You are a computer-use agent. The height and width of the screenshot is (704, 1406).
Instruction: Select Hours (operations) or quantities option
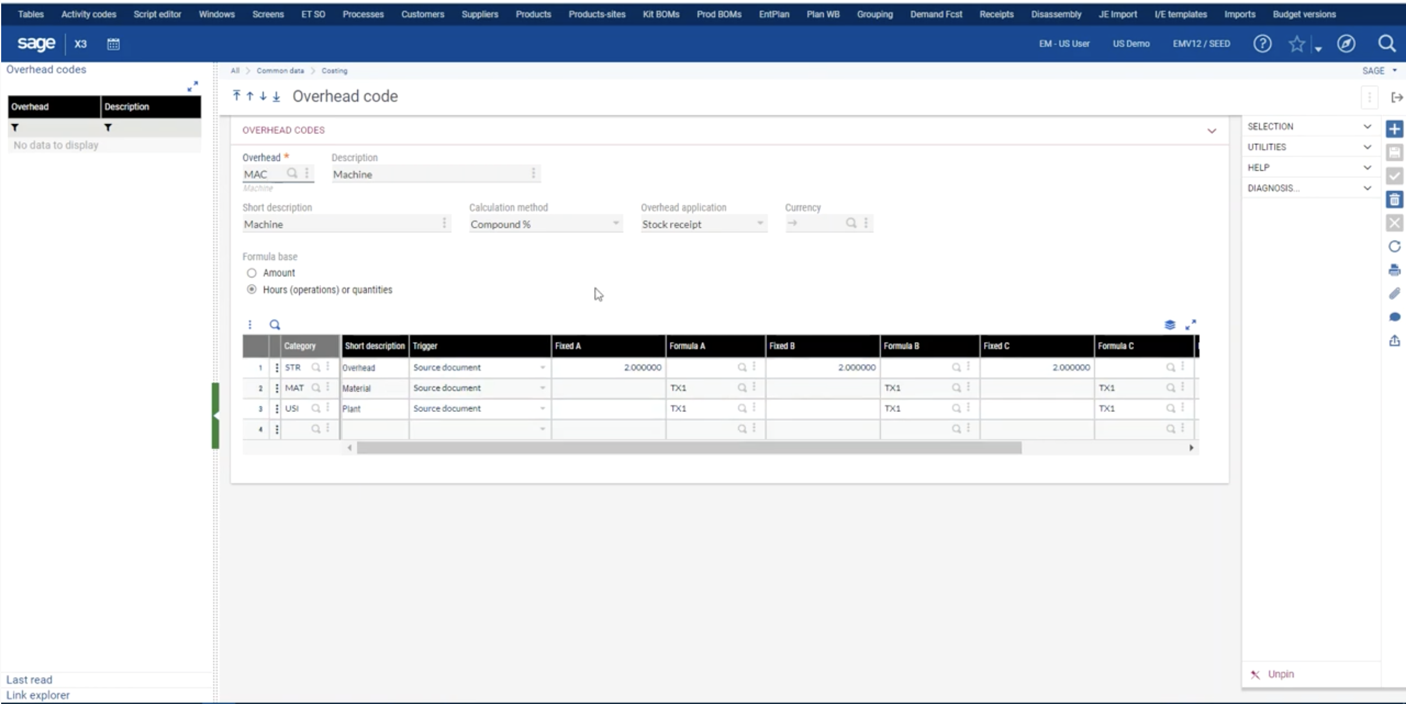(252, 289)
